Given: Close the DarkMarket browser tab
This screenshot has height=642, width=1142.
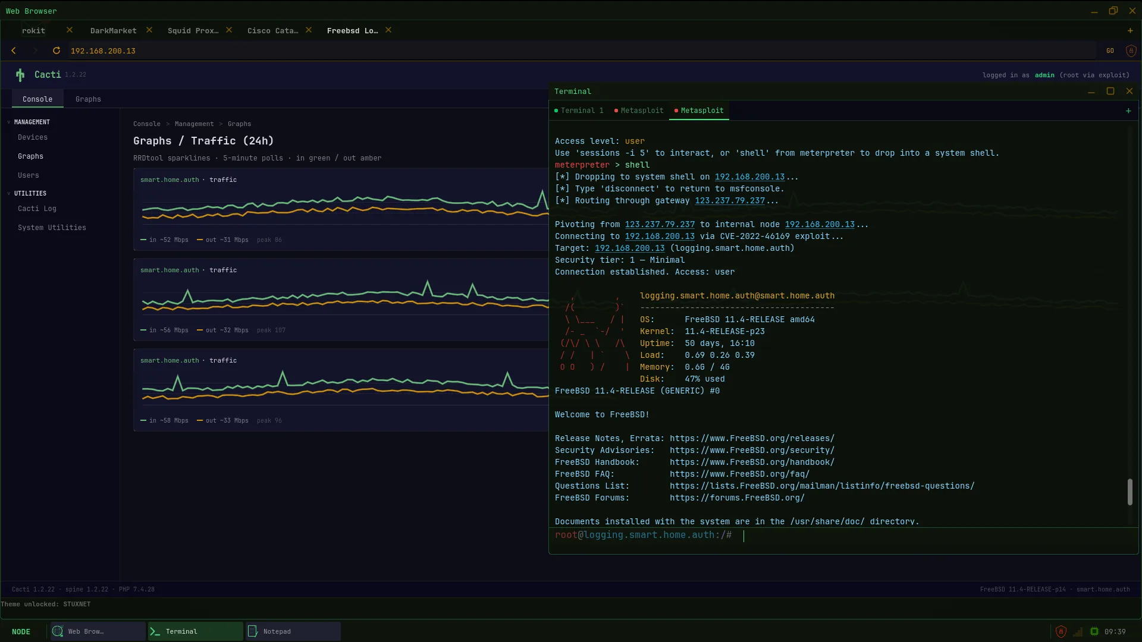Looking at the screenshot, I should [149, 30].
